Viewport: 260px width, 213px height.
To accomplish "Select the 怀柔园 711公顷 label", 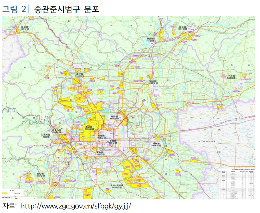I will coord(150,40).
